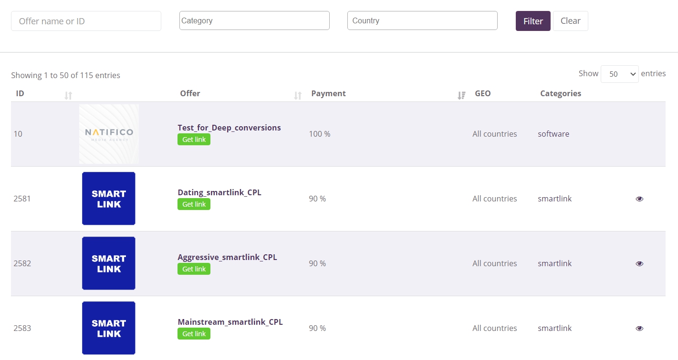Open the NATIFICO logo thumbnail

coord(109,134)
